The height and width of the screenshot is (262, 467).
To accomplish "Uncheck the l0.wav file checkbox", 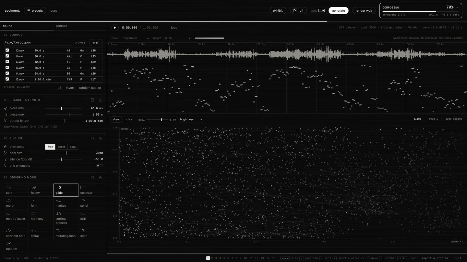I will click(7, 50).
